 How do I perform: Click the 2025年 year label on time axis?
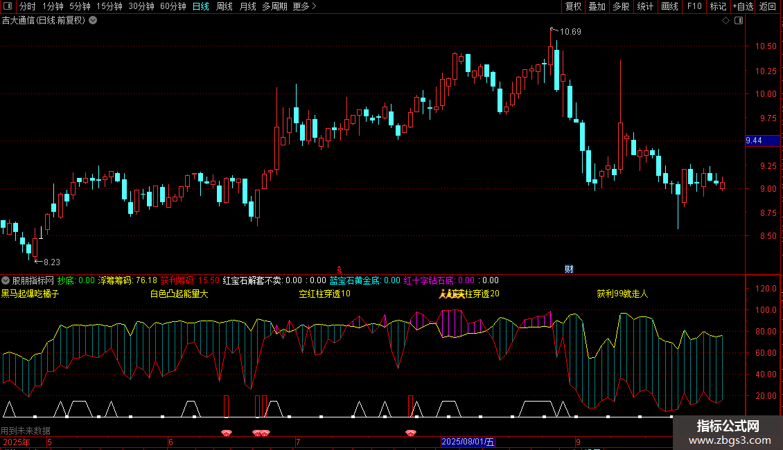tap(17, 442)
